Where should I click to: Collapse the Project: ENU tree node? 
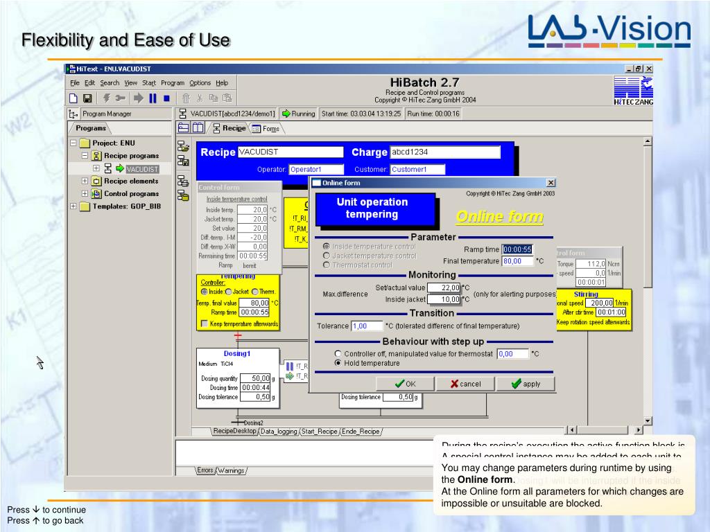[73, 143]
